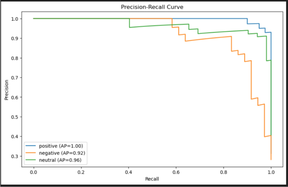
Task: Select the "neutral (AP=0.96)" legend entry
Action: [x=63, y=160]
